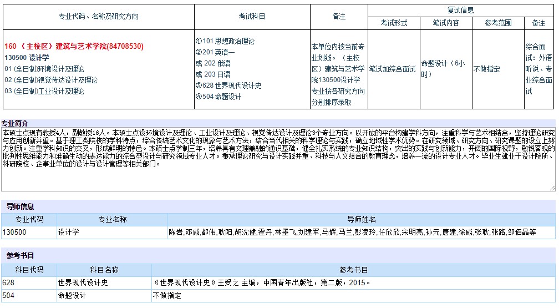Click the 专业简介 section heading
The image size is (559, 308).
(x=16, y=123)
